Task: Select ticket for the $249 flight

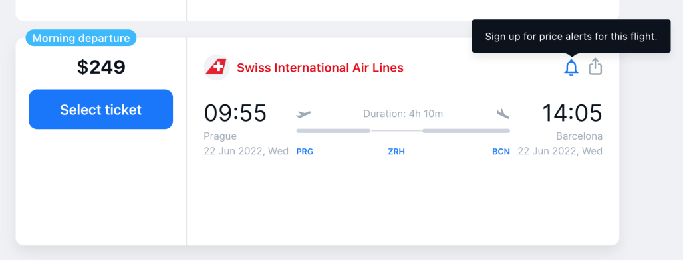Action: click(101, 109)
